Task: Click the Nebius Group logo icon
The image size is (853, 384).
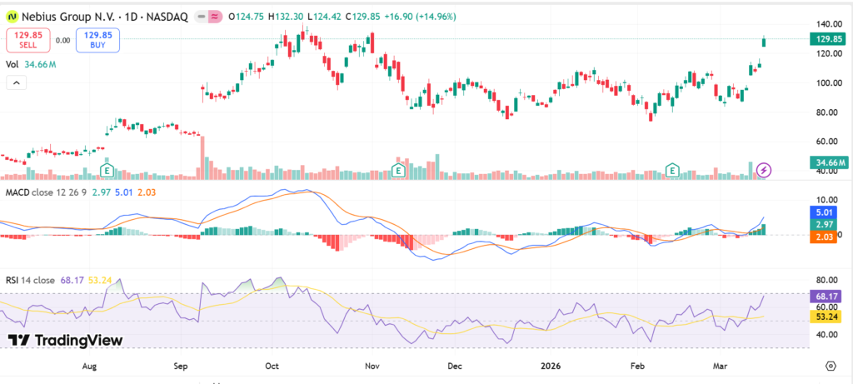Action: pyautogui.click(x=12, y=17)
